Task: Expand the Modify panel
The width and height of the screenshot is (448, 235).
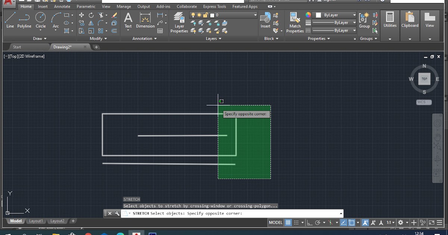Action: coord(99,38)
